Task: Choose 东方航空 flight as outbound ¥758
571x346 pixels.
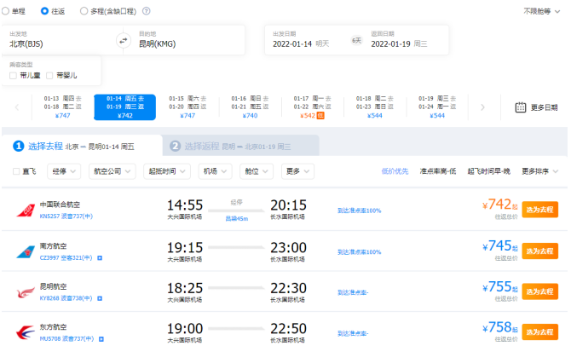Action: 539,332
